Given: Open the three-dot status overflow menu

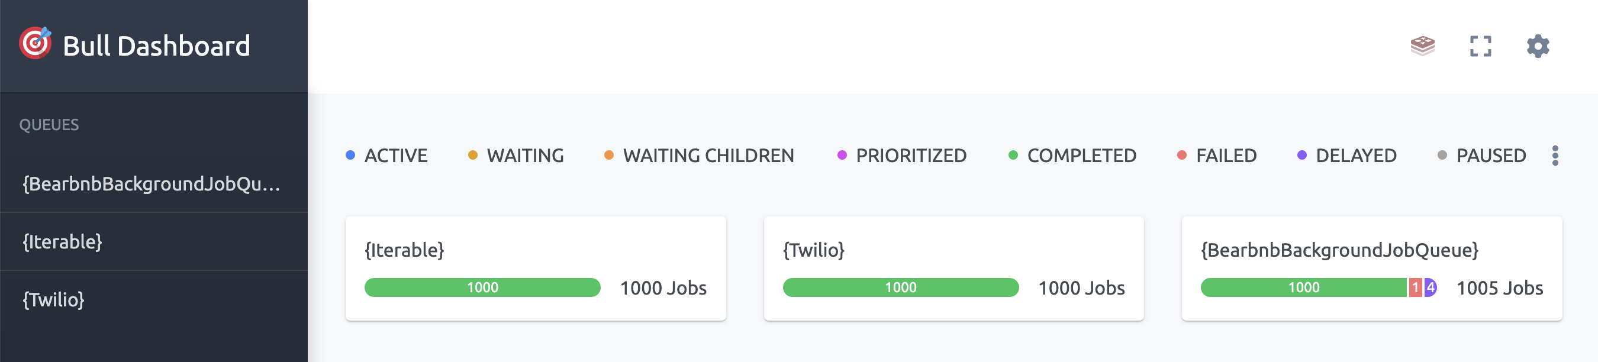Looking at the screenshot, I should click(x=1555, y=156).
